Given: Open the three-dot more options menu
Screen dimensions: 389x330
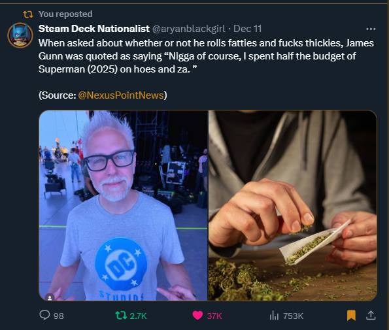Looking at the screenshot, I should pos(371,29).
